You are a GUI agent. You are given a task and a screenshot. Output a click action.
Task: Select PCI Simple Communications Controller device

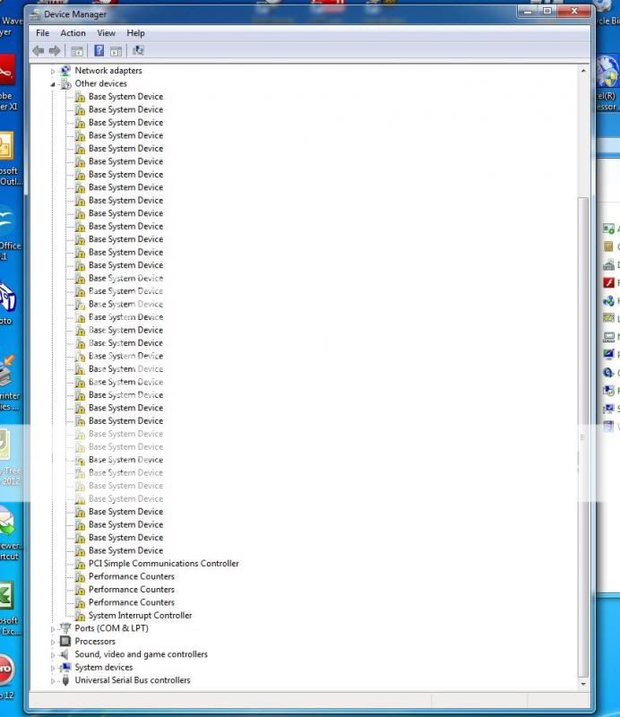pos(163,564)
